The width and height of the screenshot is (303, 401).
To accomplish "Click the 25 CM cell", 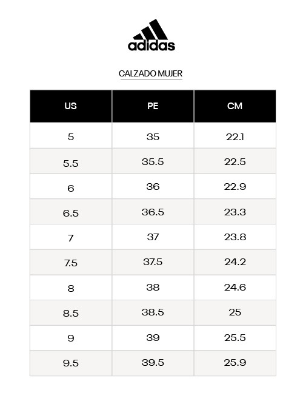I will point(235,313).
